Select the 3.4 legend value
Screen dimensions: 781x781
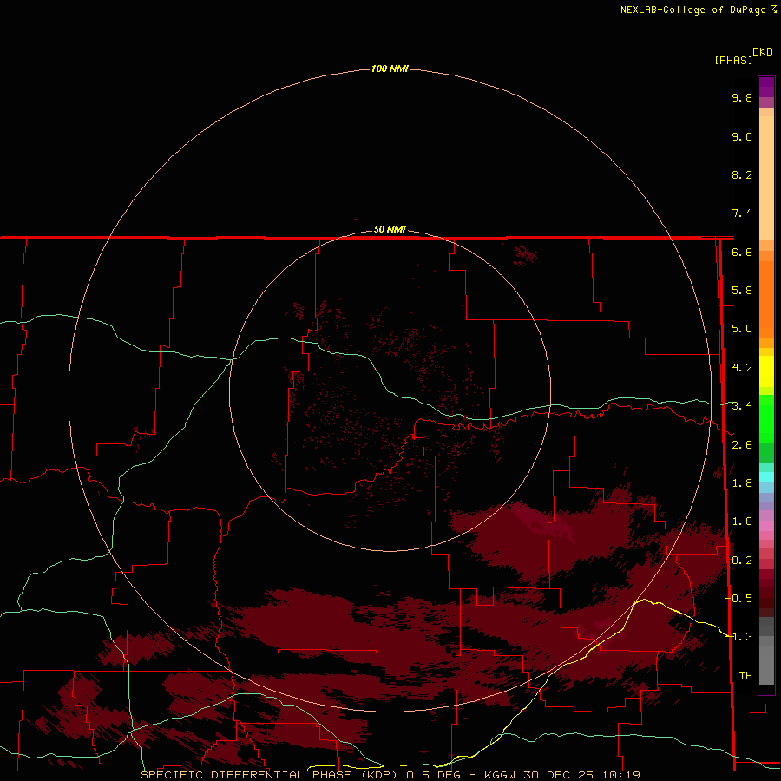pyautogui.click(x=742, y=406)
